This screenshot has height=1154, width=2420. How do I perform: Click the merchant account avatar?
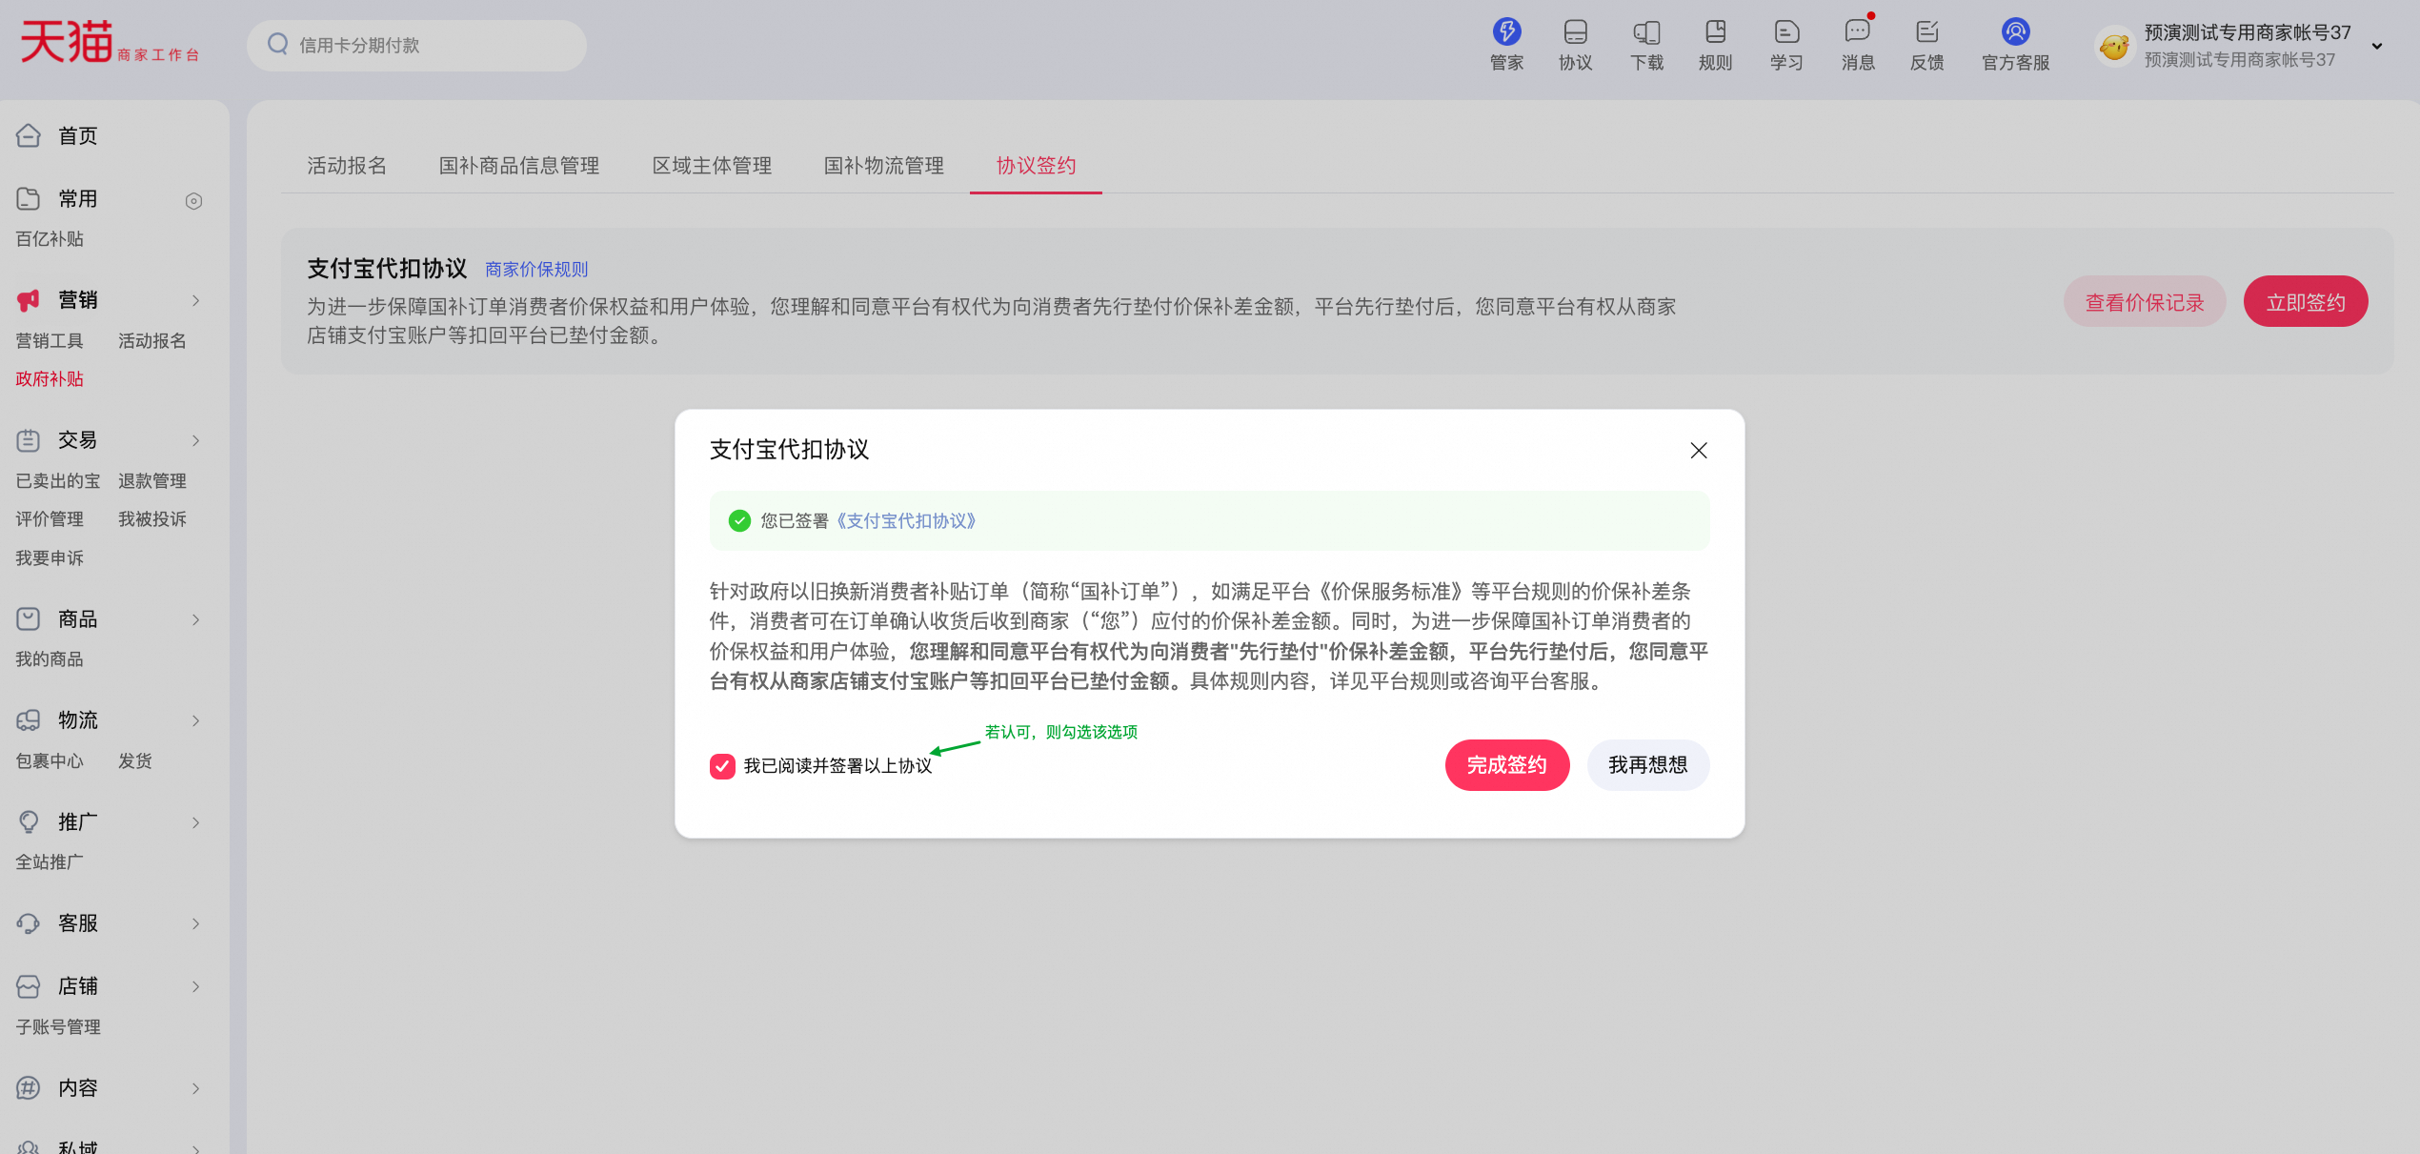pos(2113,46)
